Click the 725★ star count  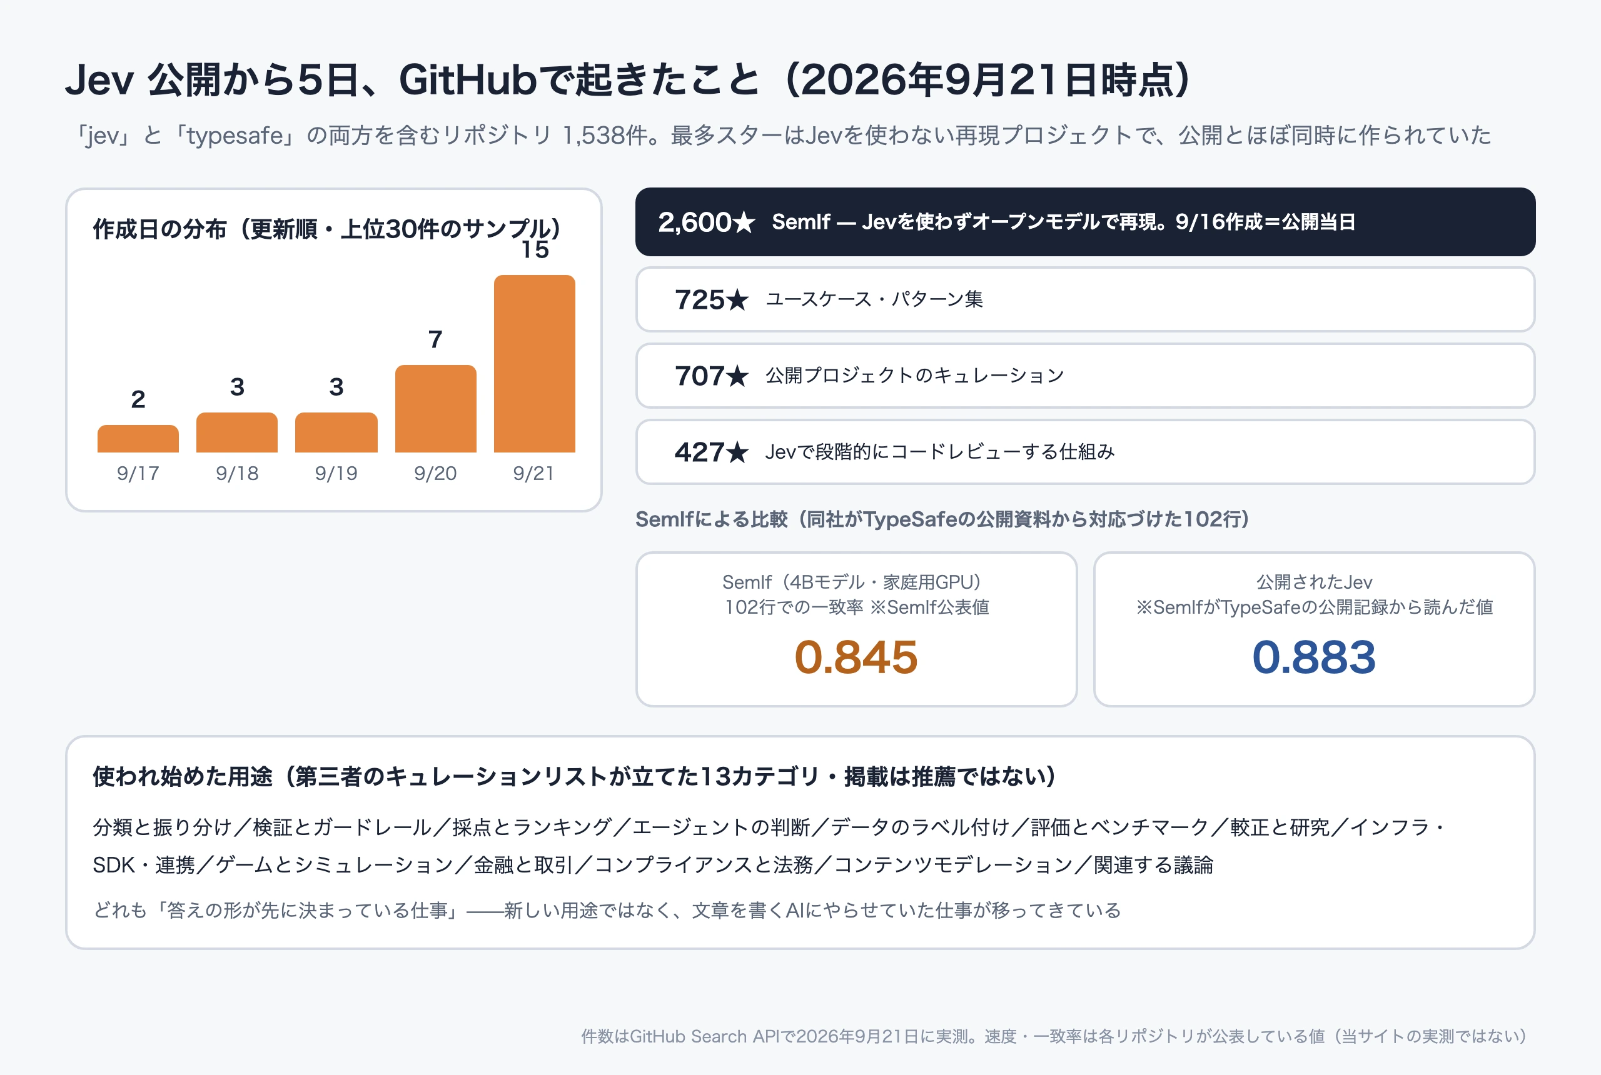[x=711, y=299]
